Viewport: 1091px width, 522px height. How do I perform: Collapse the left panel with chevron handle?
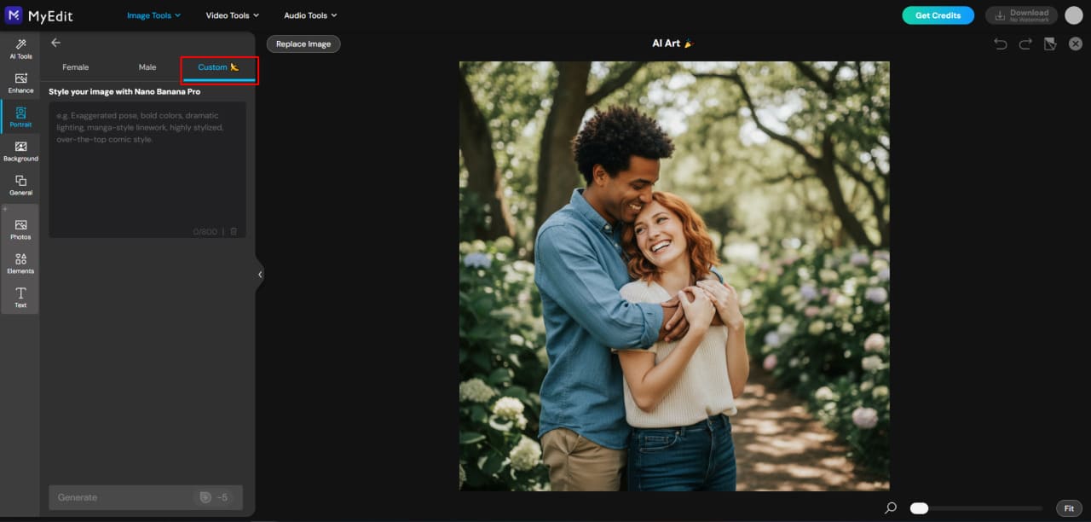[260, 275]
